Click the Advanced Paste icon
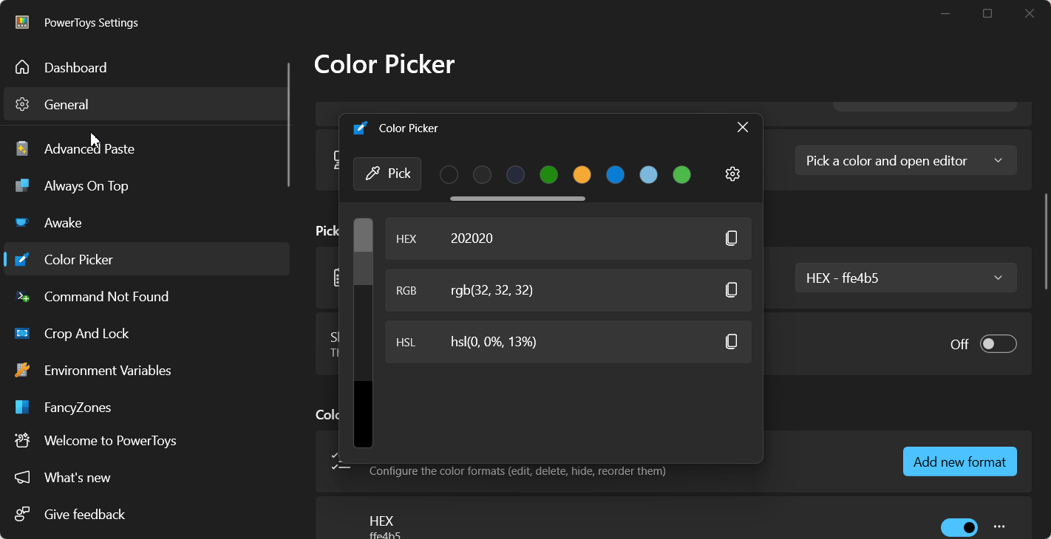Screen dimensions: 1051x539 (x=22, y=148)
